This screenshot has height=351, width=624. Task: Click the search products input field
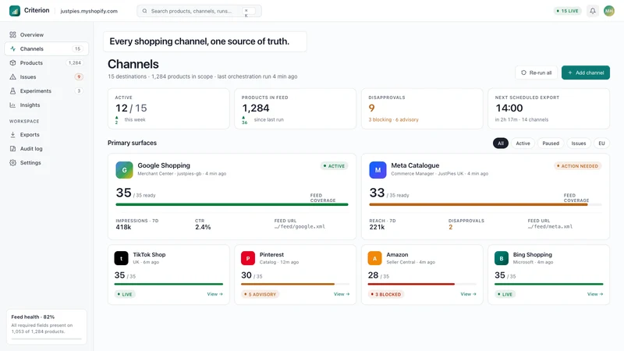[199, 11]
